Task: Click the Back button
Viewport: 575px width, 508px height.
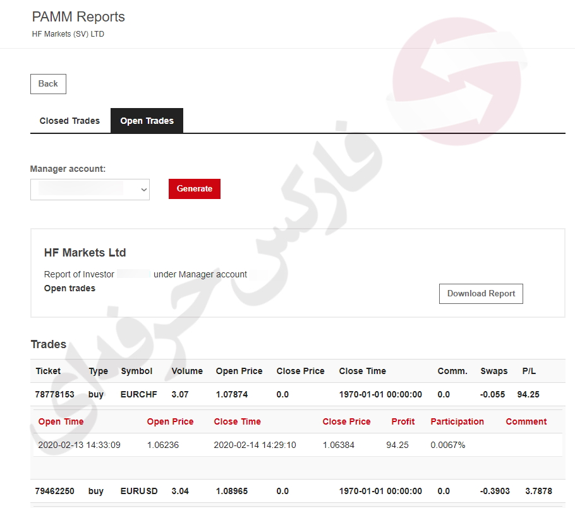Action: pos(48,84)
